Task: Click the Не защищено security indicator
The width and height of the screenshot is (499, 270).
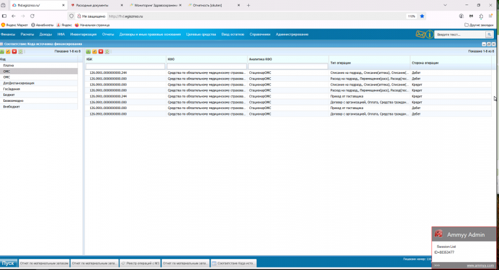Action: point(91,16)
